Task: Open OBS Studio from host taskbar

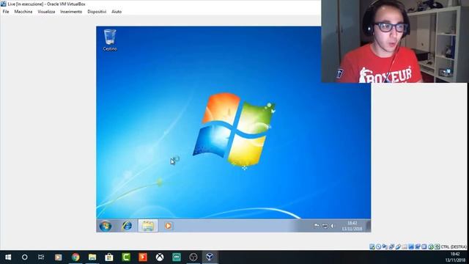Action: [x=193, y=257]
